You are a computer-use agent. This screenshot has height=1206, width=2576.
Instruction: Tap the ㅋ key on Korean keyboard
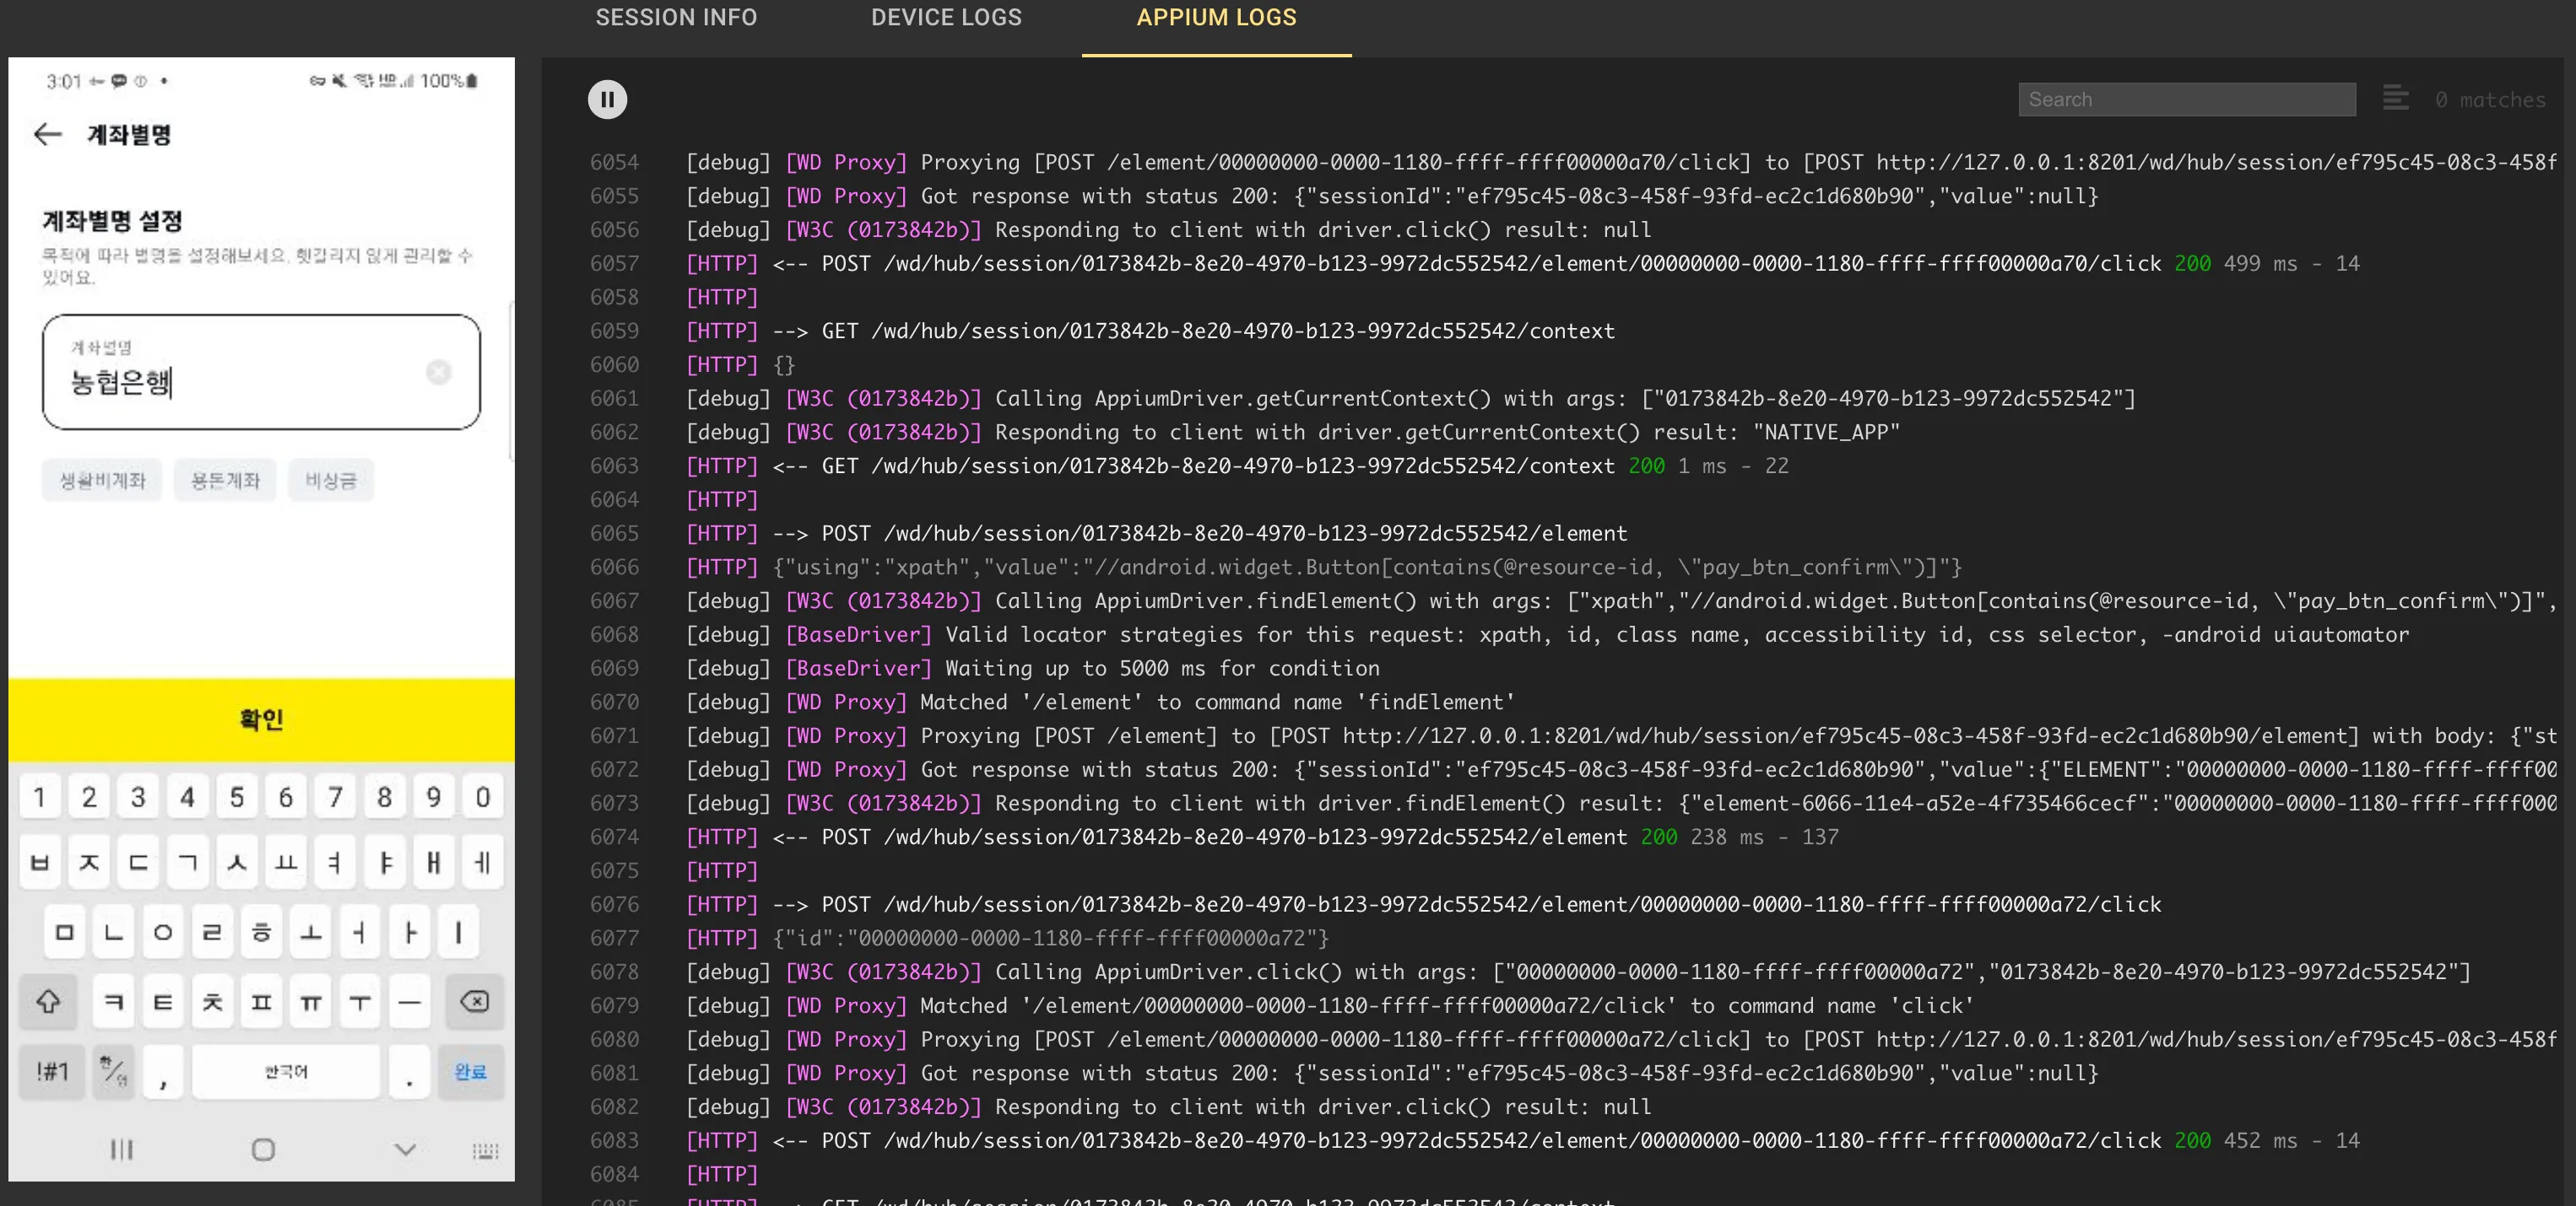click(113, 1001)
